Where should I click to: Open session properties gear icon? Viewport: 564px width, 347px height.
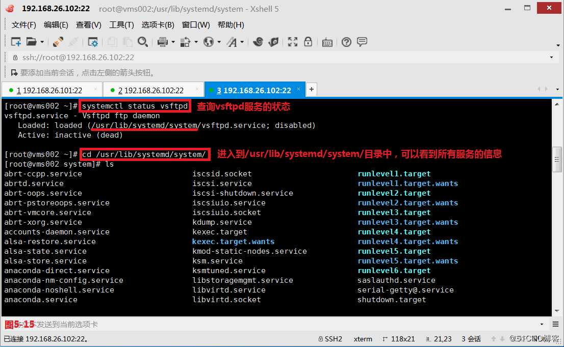[93, 42]
